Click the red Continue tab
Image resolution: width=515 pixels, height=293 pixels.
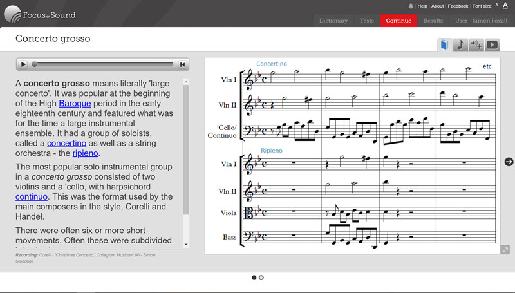(x=398, y=21)
